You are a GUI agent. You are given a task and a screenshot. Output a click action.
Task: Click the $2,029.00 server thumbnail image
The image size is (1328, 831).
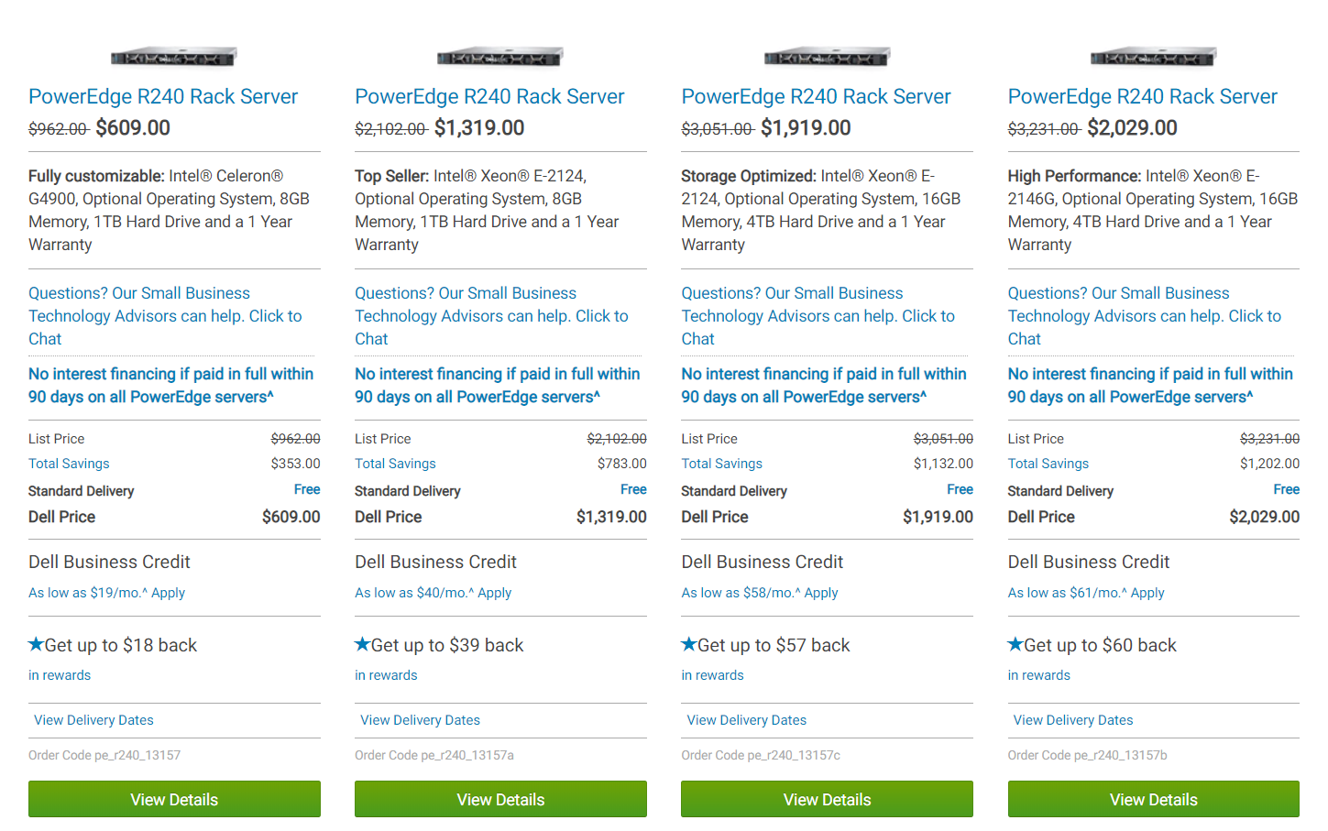click(x=1153, y=58)
